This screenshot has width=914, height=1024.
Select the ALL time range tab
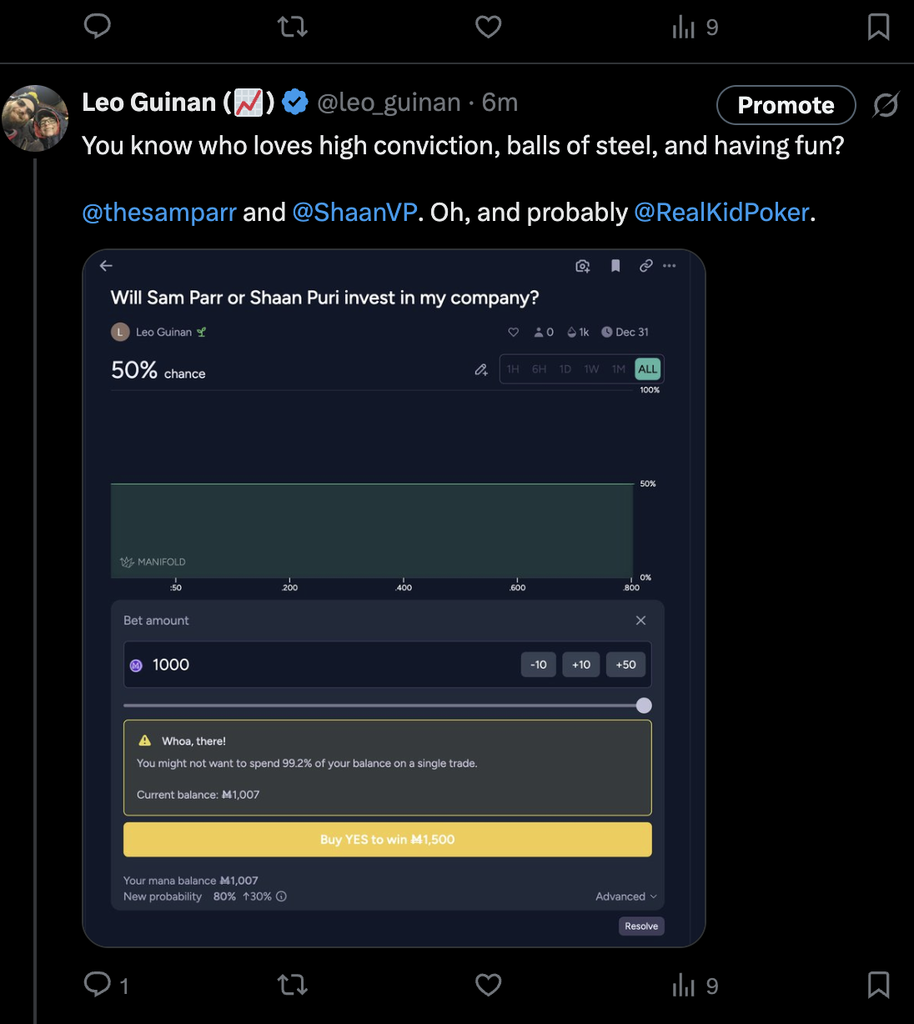[x=647, y=369]
